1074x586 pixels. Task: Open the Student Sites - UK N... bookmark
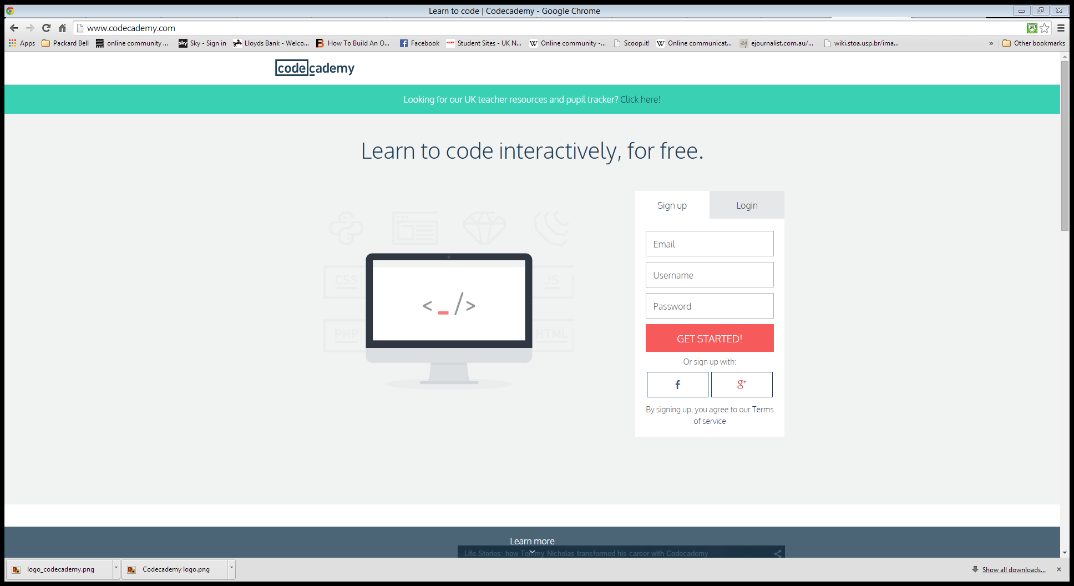click(x=484, y=43)
